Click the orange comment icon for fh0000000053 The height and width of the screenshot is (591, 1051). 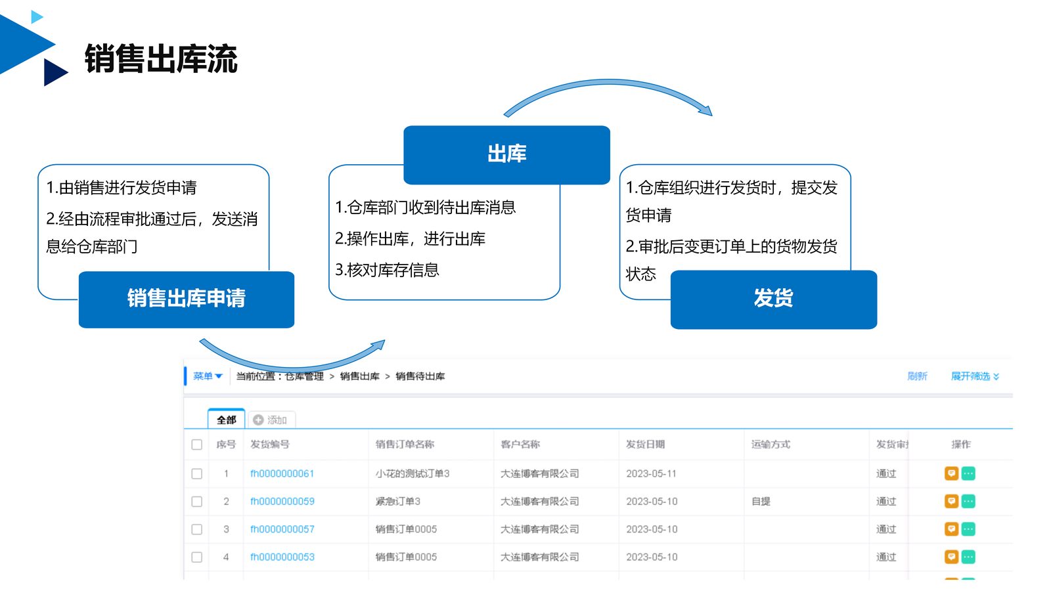pos(951,557)
